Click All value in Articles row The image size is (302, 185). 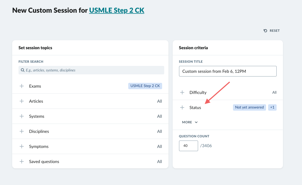(x=159, y=101)
